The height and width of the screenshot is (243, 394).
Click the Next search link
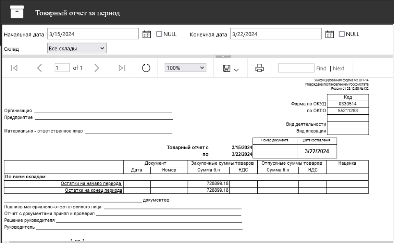pyautogui.click(x=339, y=68)
